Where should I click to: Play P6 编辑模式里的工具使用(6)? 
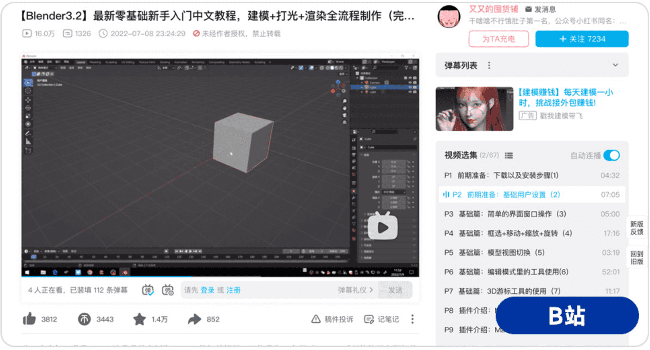(x=532, y=272)
